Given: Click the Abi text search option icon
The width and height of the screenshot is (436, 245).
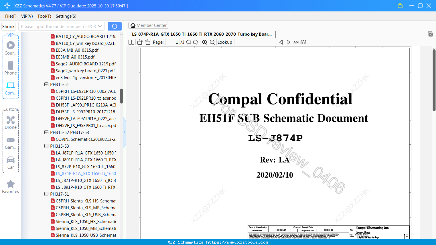Looking at the screenshot, I should click(296, 42).
